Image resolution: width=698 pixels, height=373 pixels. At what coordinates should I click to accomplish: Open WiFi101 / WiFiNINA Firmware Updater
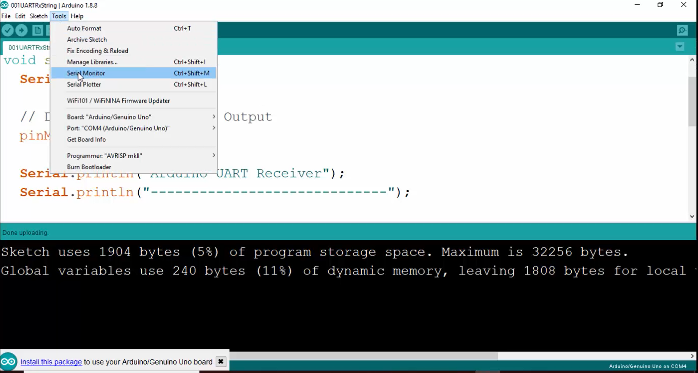tap(134, 101)
